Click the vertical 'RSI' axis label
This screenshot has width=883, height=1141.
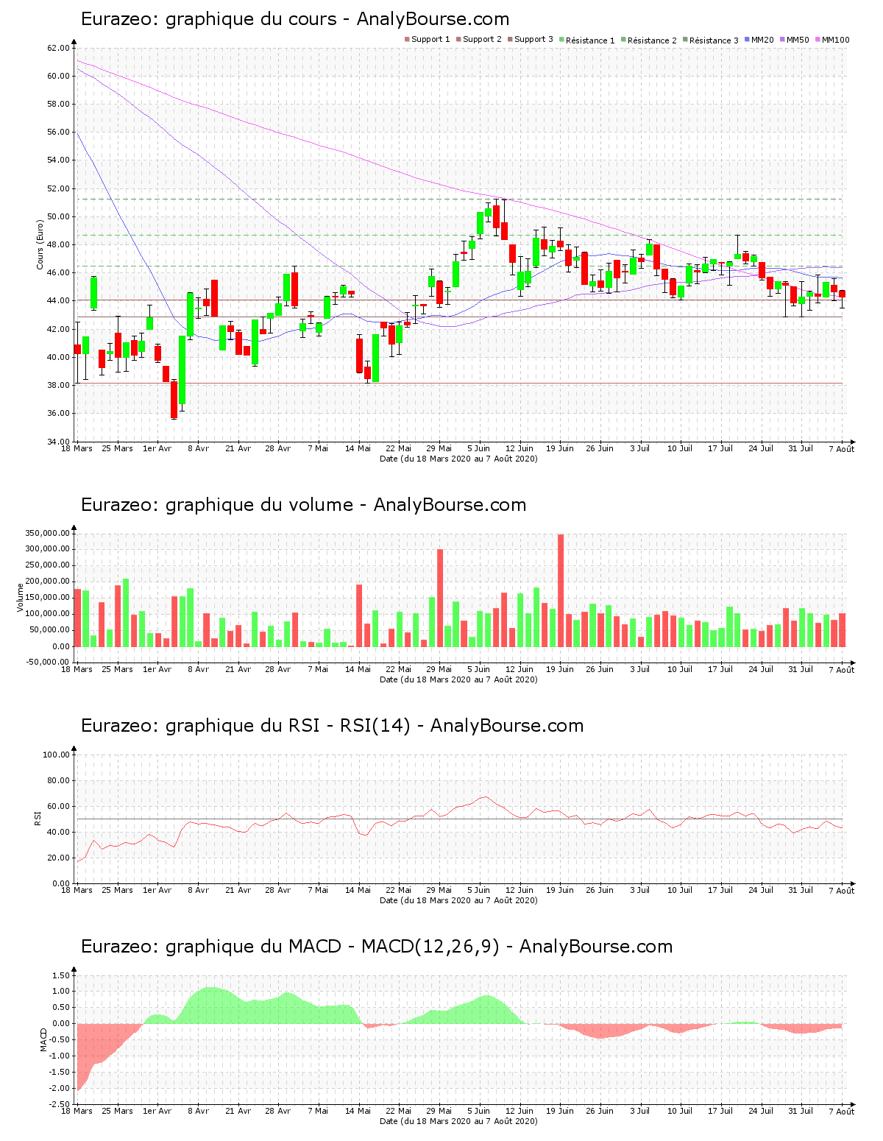(x=38, y=818)
